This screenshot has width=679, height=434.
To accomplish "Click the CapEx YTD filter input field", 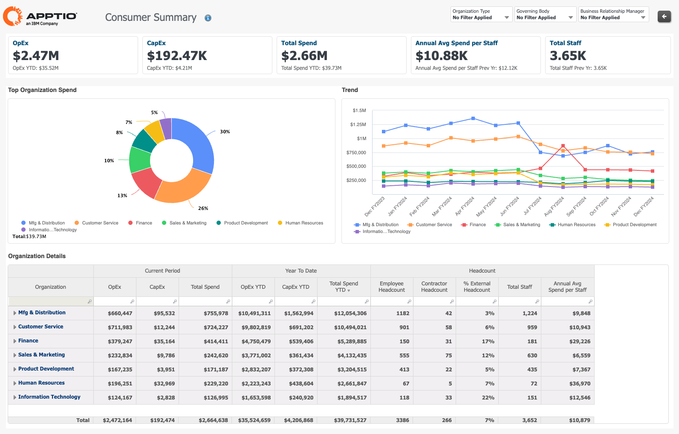I will (293, 302).
